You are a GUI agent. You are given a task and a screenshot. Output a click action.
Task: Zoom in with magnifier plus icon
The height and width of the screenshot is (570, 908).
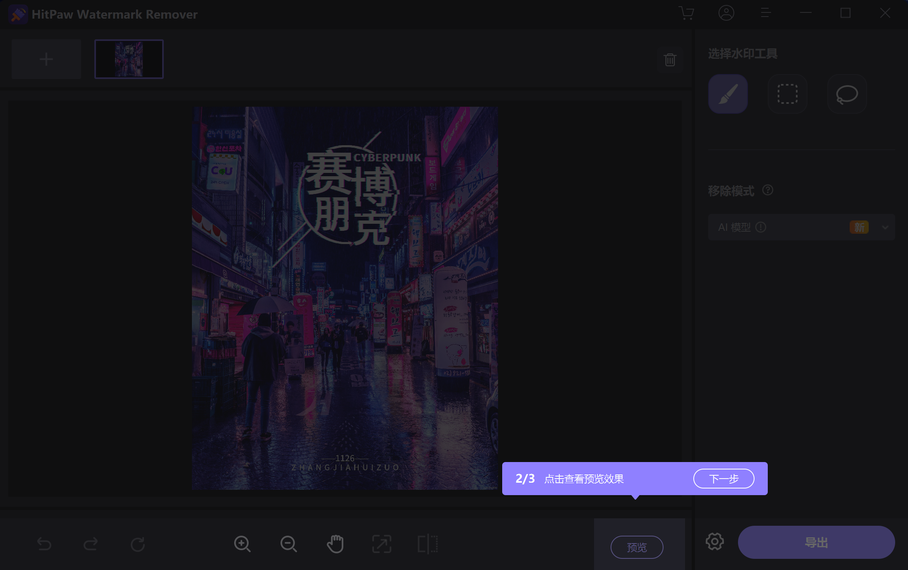coord(242,544)
